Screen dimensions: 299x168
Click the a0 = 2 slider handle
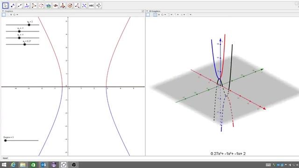point(29,25)
